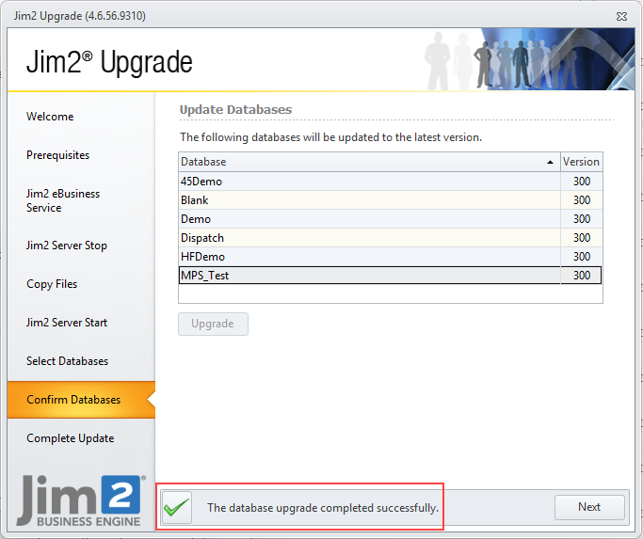This screenshot has width=643, height=539.
Task: Select the Demo database row
Action: [390, 219]
